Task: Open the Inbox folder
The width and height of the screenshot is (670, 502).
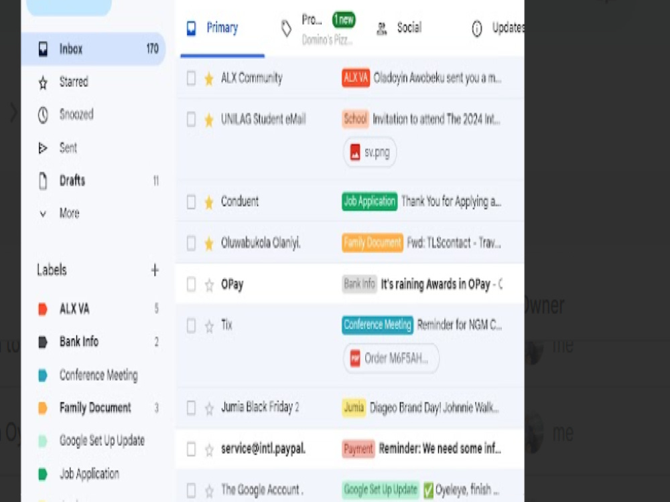Action: pyautogui.click(x=93, y=49)
